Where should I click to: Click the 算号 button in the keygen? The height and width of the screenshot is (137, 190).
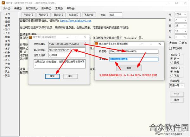[x=129, y=68]
